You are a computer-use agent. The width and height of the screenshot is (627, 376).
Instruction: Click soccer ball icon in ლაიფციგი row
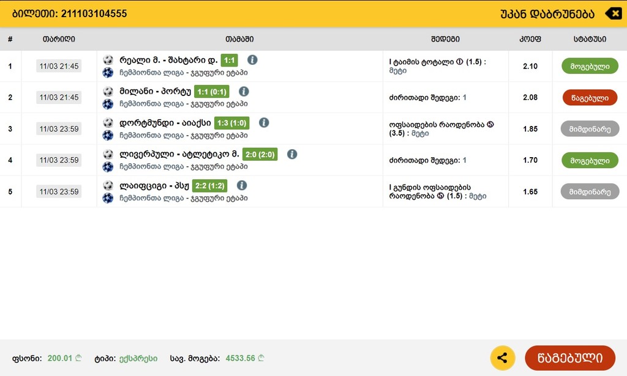coord(108,185)
